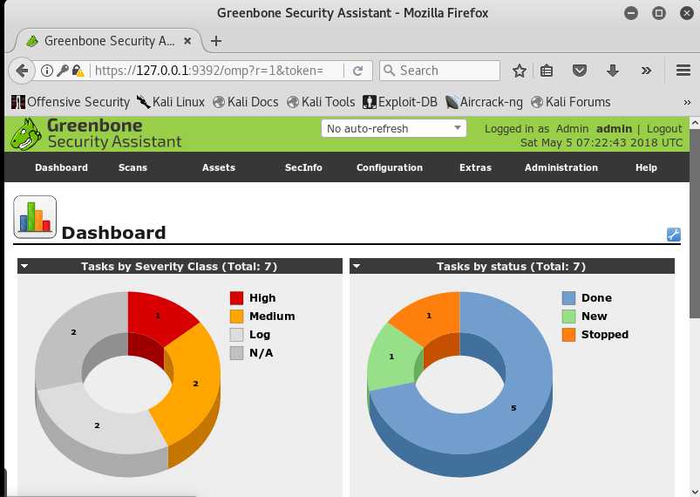Open the Administration menu
This screenshot has width=700, height=497.
561,167
